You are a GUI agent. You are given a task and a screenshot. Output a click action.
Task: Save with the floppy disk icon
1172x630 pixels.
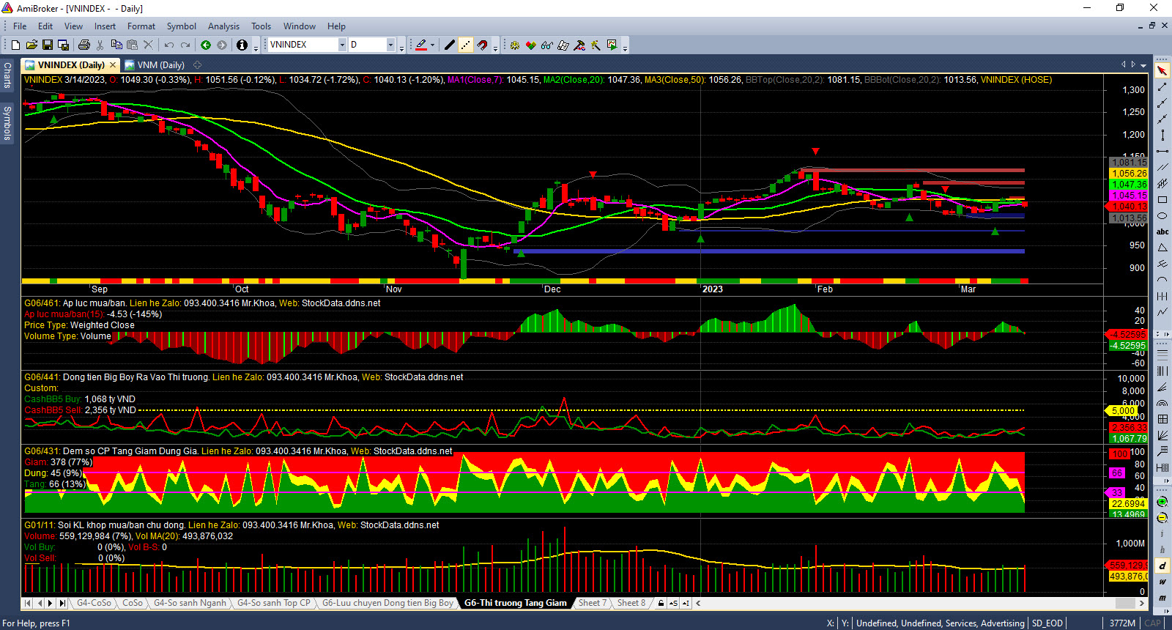pos(48,45)
